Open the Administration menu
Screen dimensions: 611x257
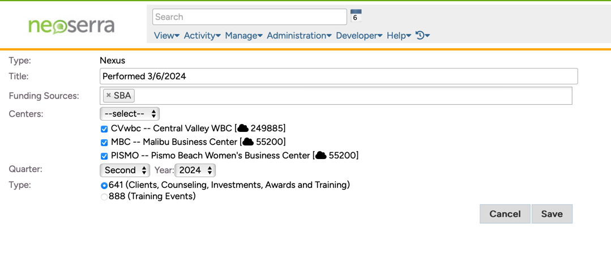coord(299,36)
